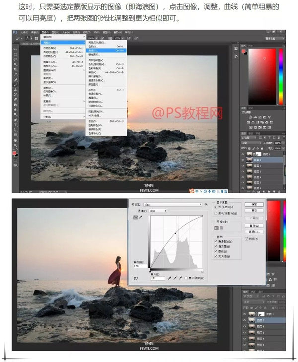Open the layer filter kind dropdown in menu screenshot
298x362 pixels.
[249, 138]
